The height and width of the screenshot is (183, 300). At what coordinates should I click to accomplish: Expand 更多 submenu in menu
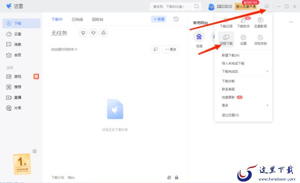(243, 105)
